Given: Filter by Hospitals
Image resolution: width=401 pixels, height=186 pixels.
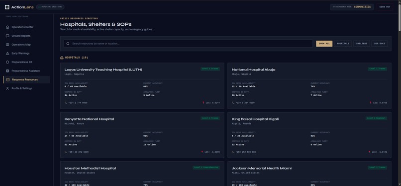Looking at the screenshot, I should (x=343, y=44).
